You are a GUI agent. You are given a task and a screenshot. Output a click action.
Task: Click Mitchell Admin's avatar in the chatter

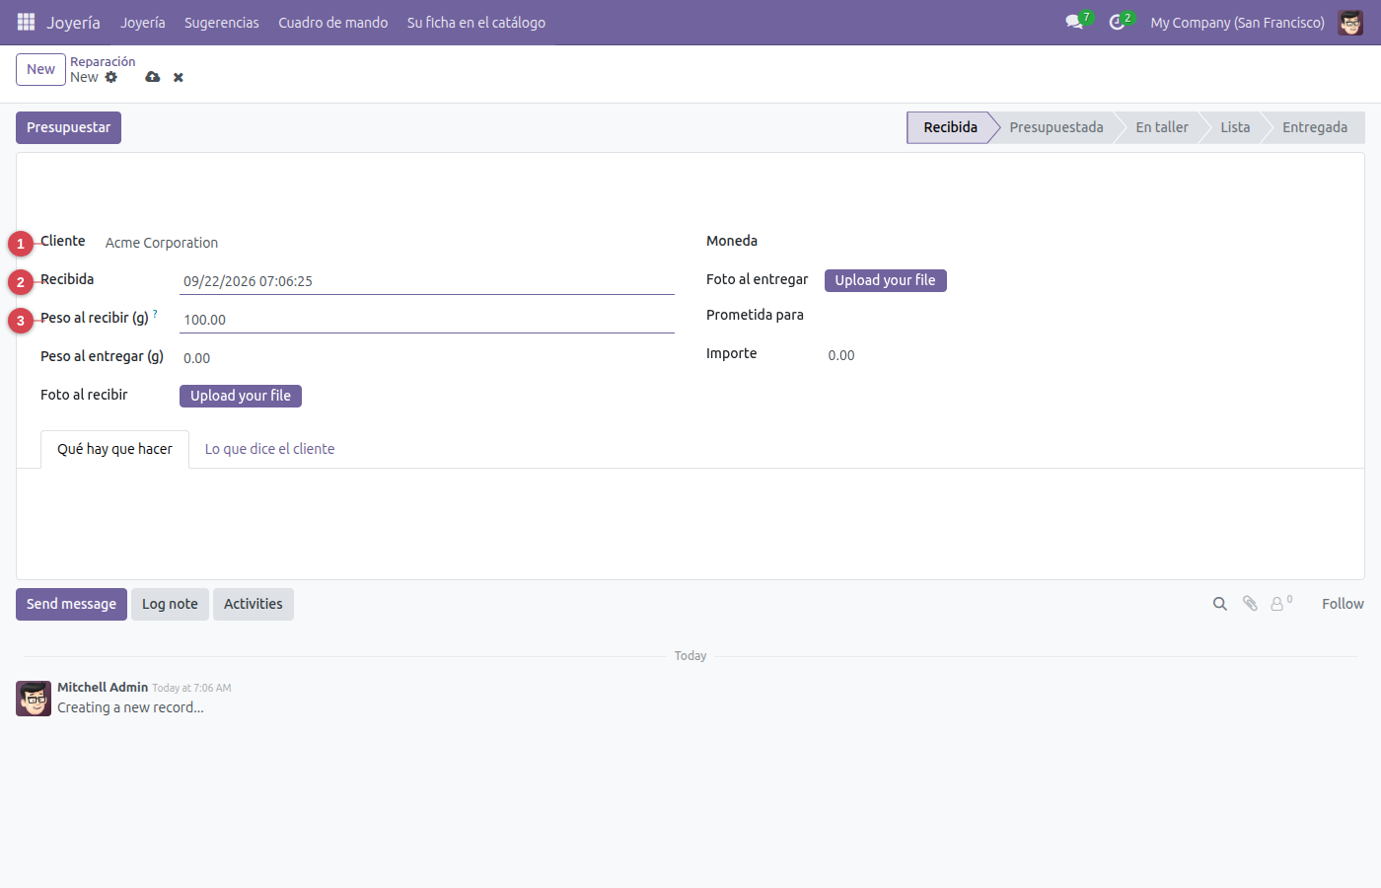[x=34, y=698]
